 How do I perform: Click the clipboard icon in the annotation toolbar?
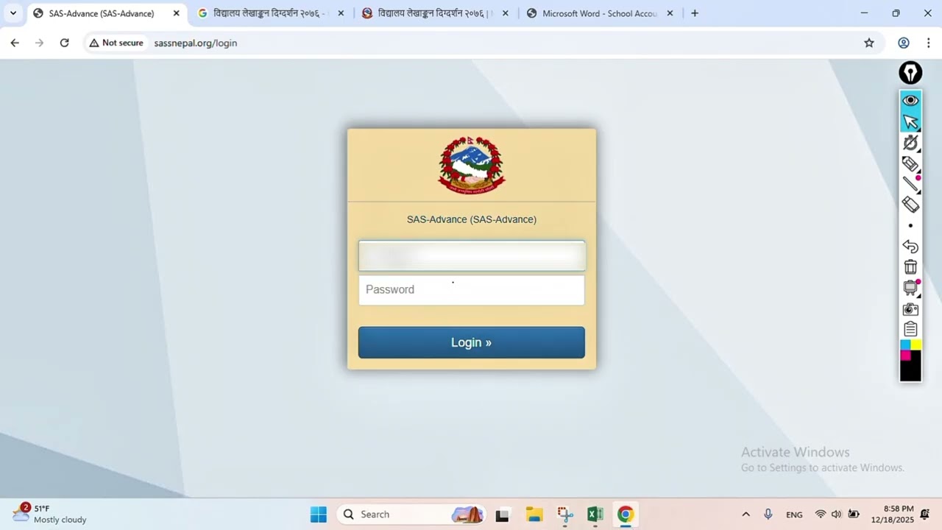pos(910,329)
